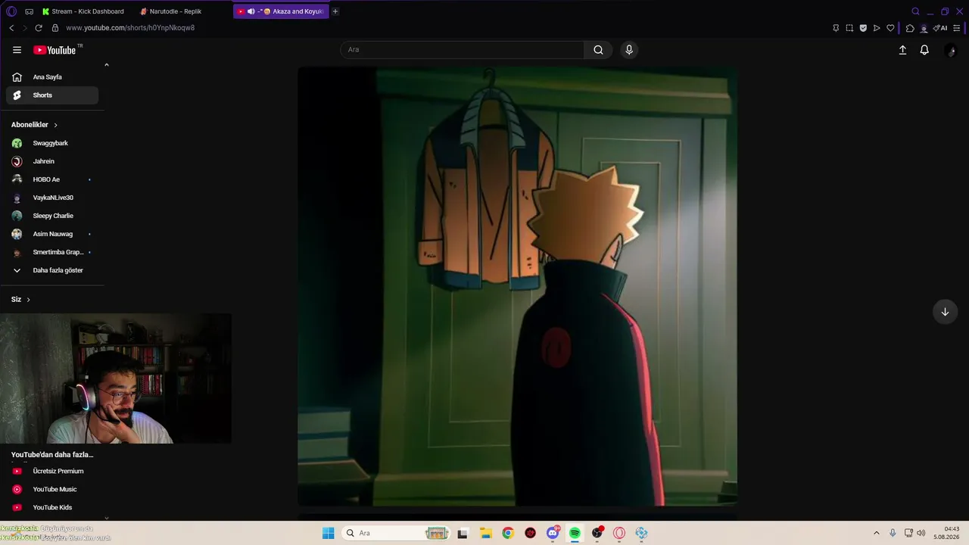This screenshot has height=545, width=969.
Task: Click the browser address bar URL
Action: 130,28
